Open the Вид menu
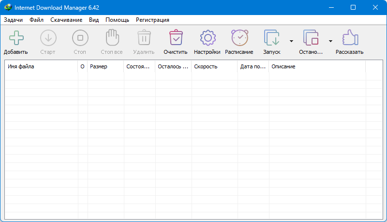 94,20
